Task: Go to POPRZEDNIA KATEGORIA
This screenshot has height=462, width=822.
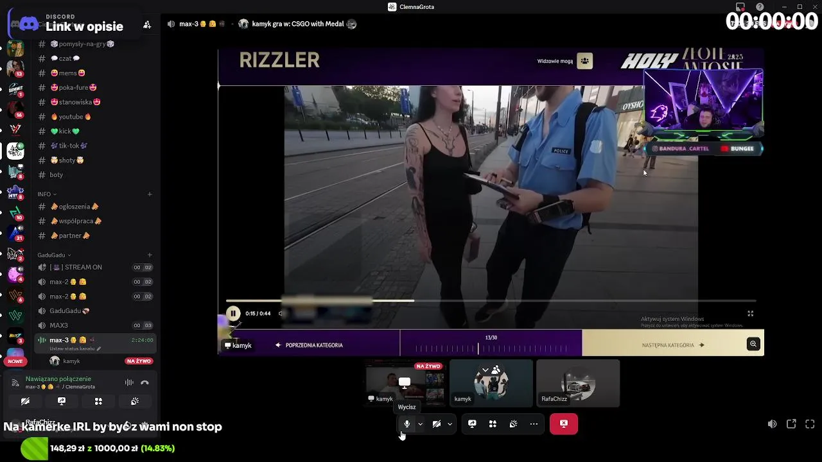Action: (x=309, y=345)
